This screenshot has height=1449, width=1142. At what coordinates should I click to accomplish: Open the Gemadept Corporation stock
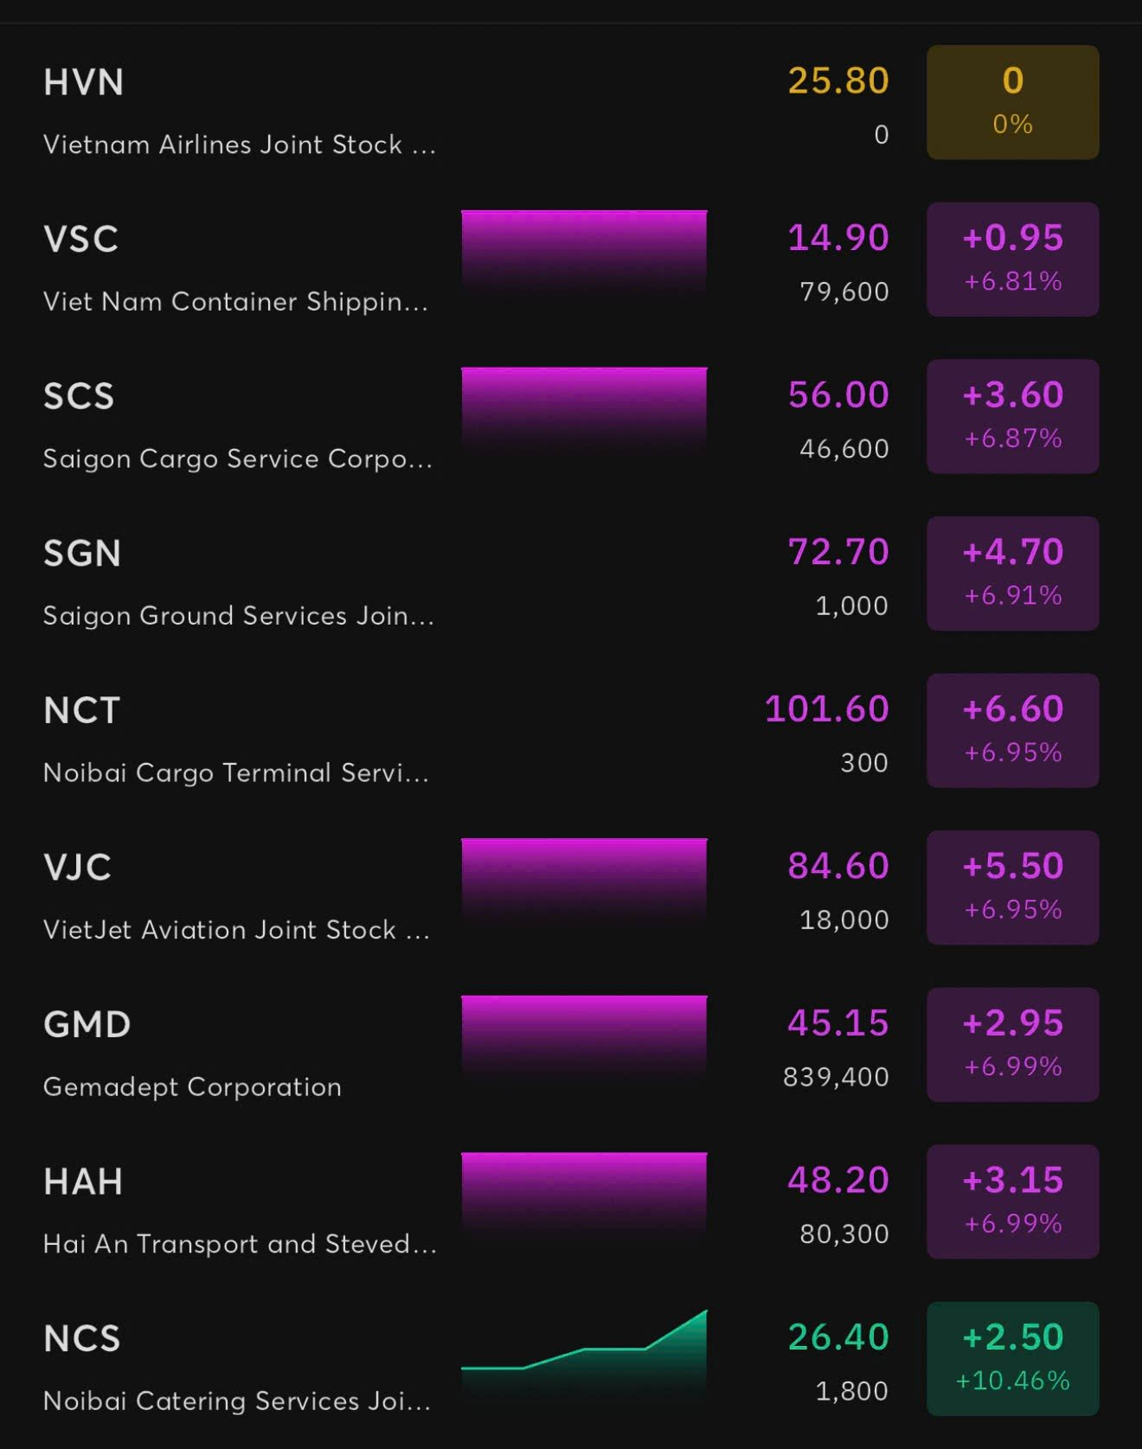(x=192, y=1087)
